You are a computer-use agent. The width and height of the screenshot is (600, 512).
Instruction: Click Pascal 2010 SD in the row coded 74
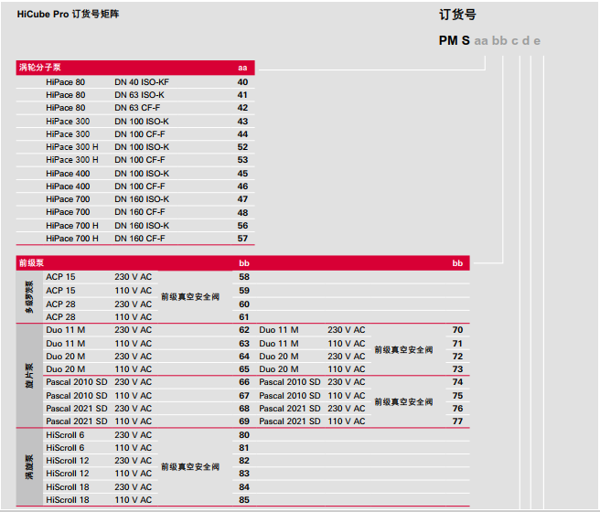(290, 382)
